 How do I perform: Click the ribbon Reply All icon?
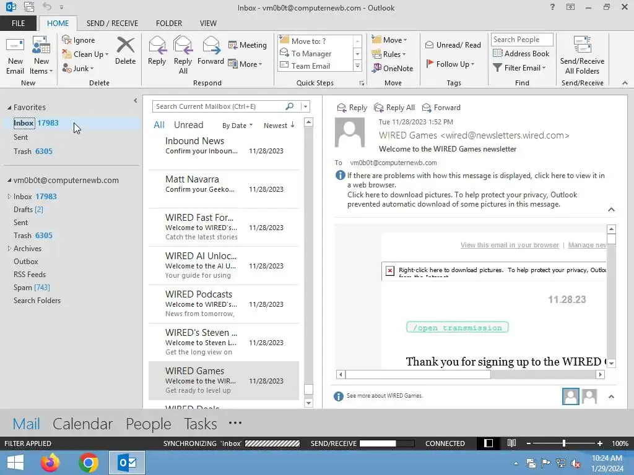coord(183,45)
